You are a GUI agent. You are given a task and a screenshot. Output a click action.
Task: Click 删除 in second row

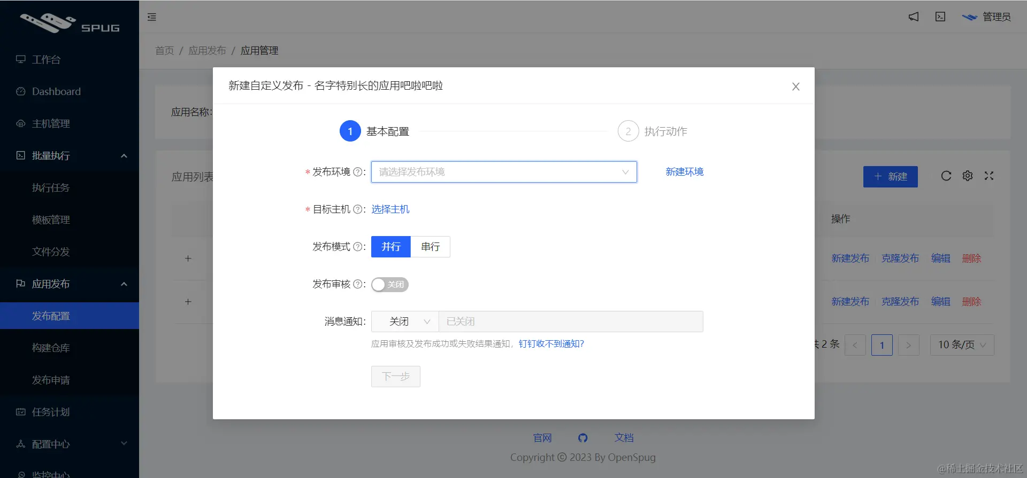coord(971,302)
